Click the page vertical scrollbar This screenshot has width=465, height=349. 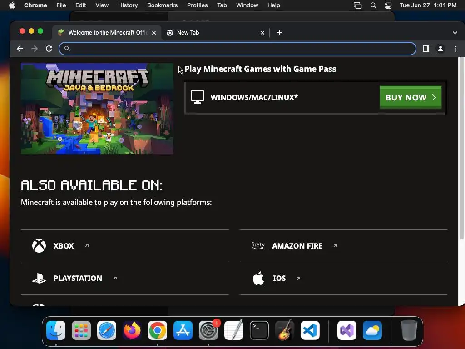tap(461, 149)
